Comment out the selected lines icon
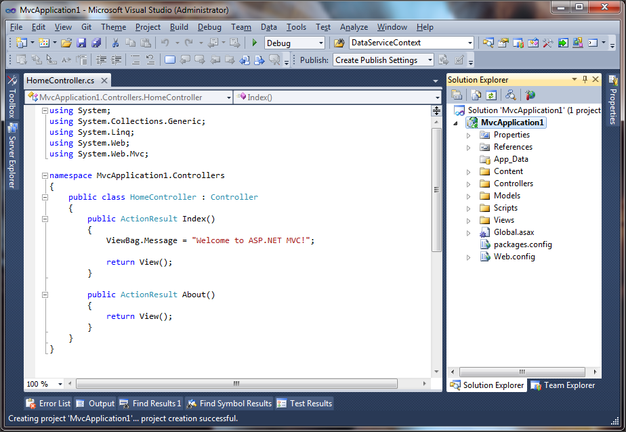The image size is (626, 432). coord(135,60)
